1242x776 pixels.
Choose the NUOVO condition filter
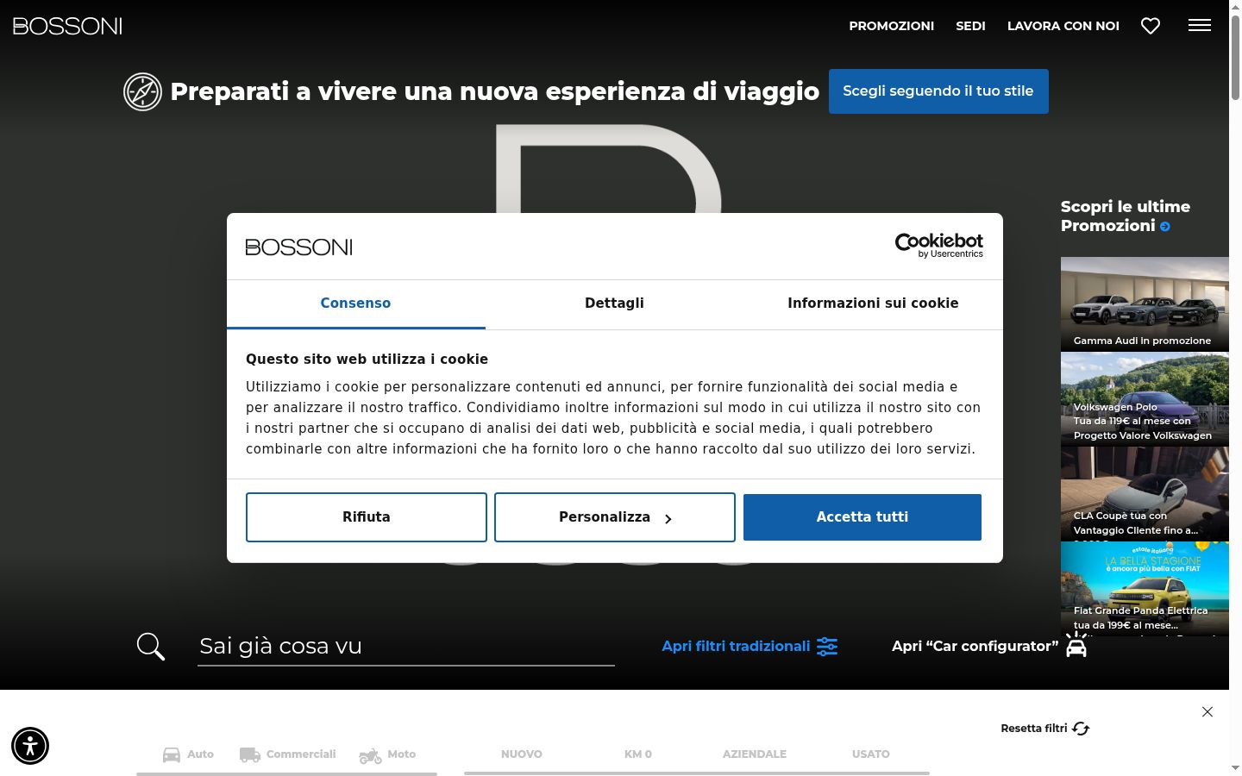522,754
